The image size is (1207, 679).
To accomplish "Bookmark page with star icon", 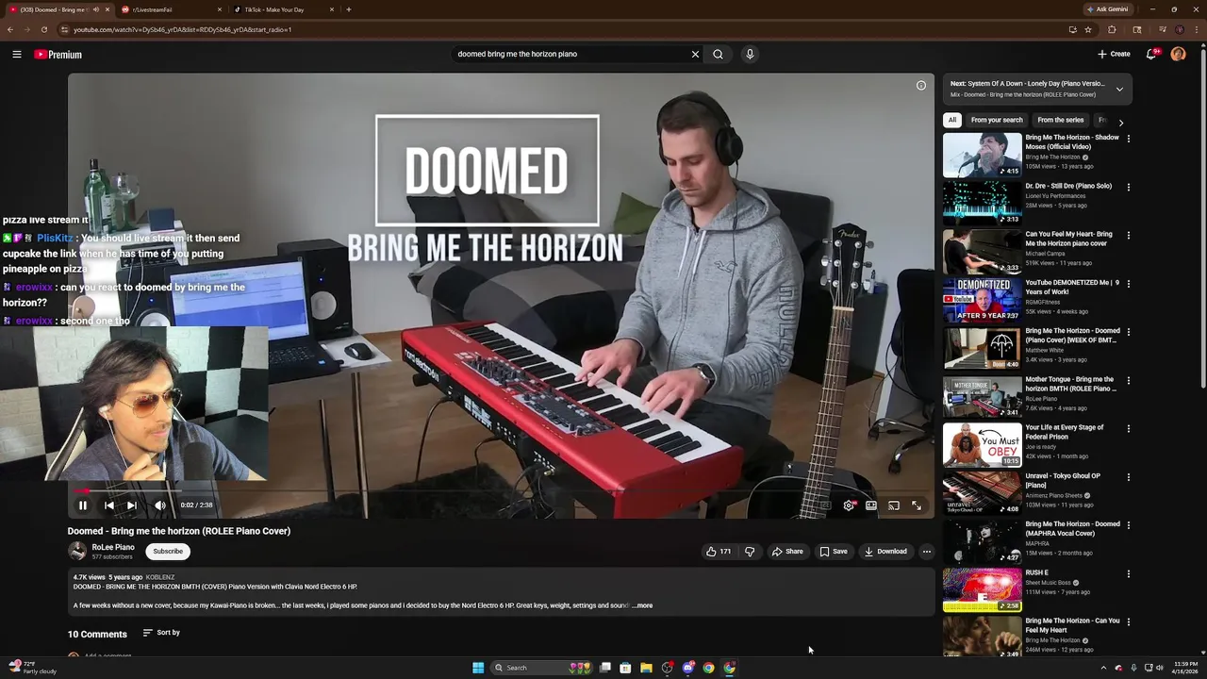I will click(x=1088, y=29).
